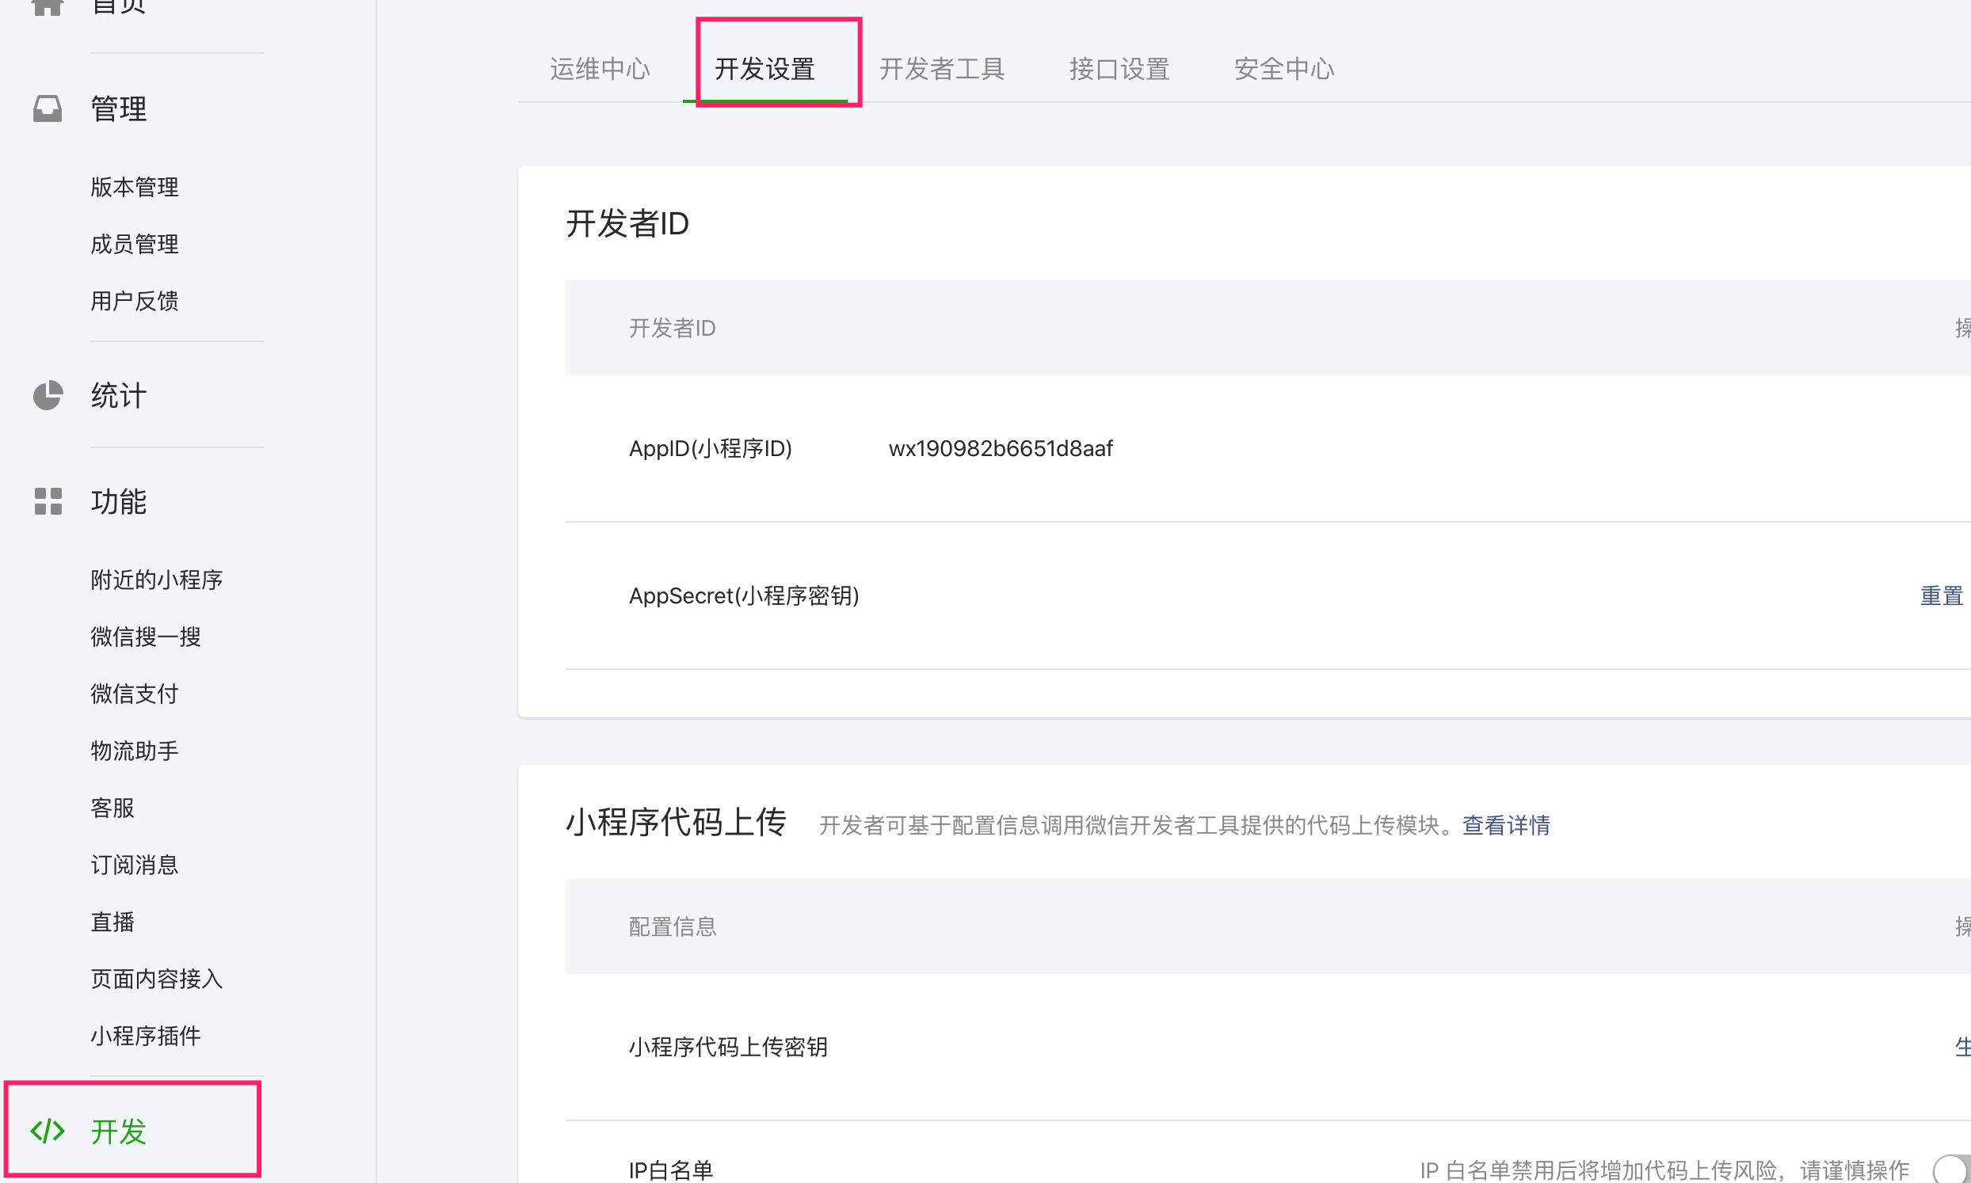The width and height of the screenshot is (1971, 1183).
Task: Open 版本管理 in the sidebar
Action: coord(134,188)
